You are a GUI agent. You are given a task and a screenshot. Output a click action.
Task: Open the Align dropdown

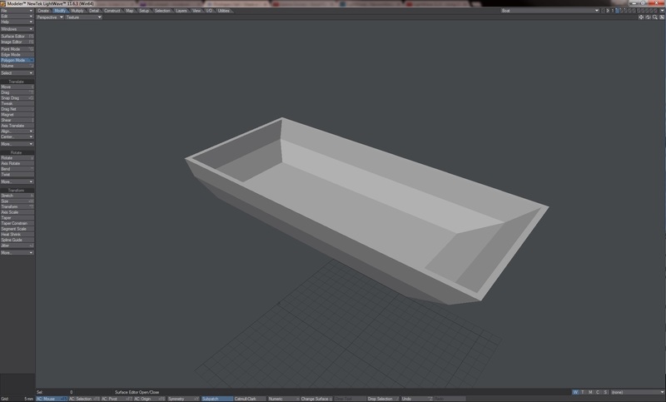click(17, 132)
